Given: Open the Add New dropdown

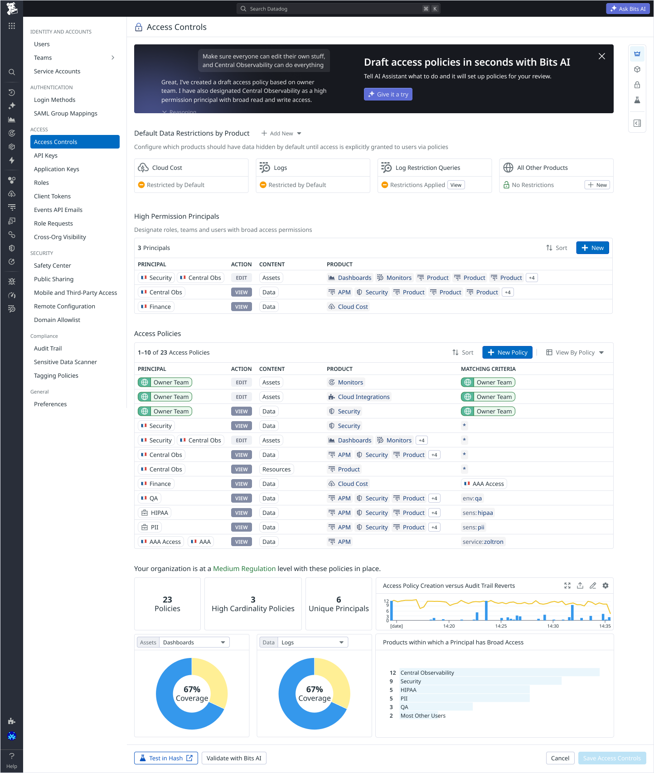Looking at the screenshot, I should point(281,133).
